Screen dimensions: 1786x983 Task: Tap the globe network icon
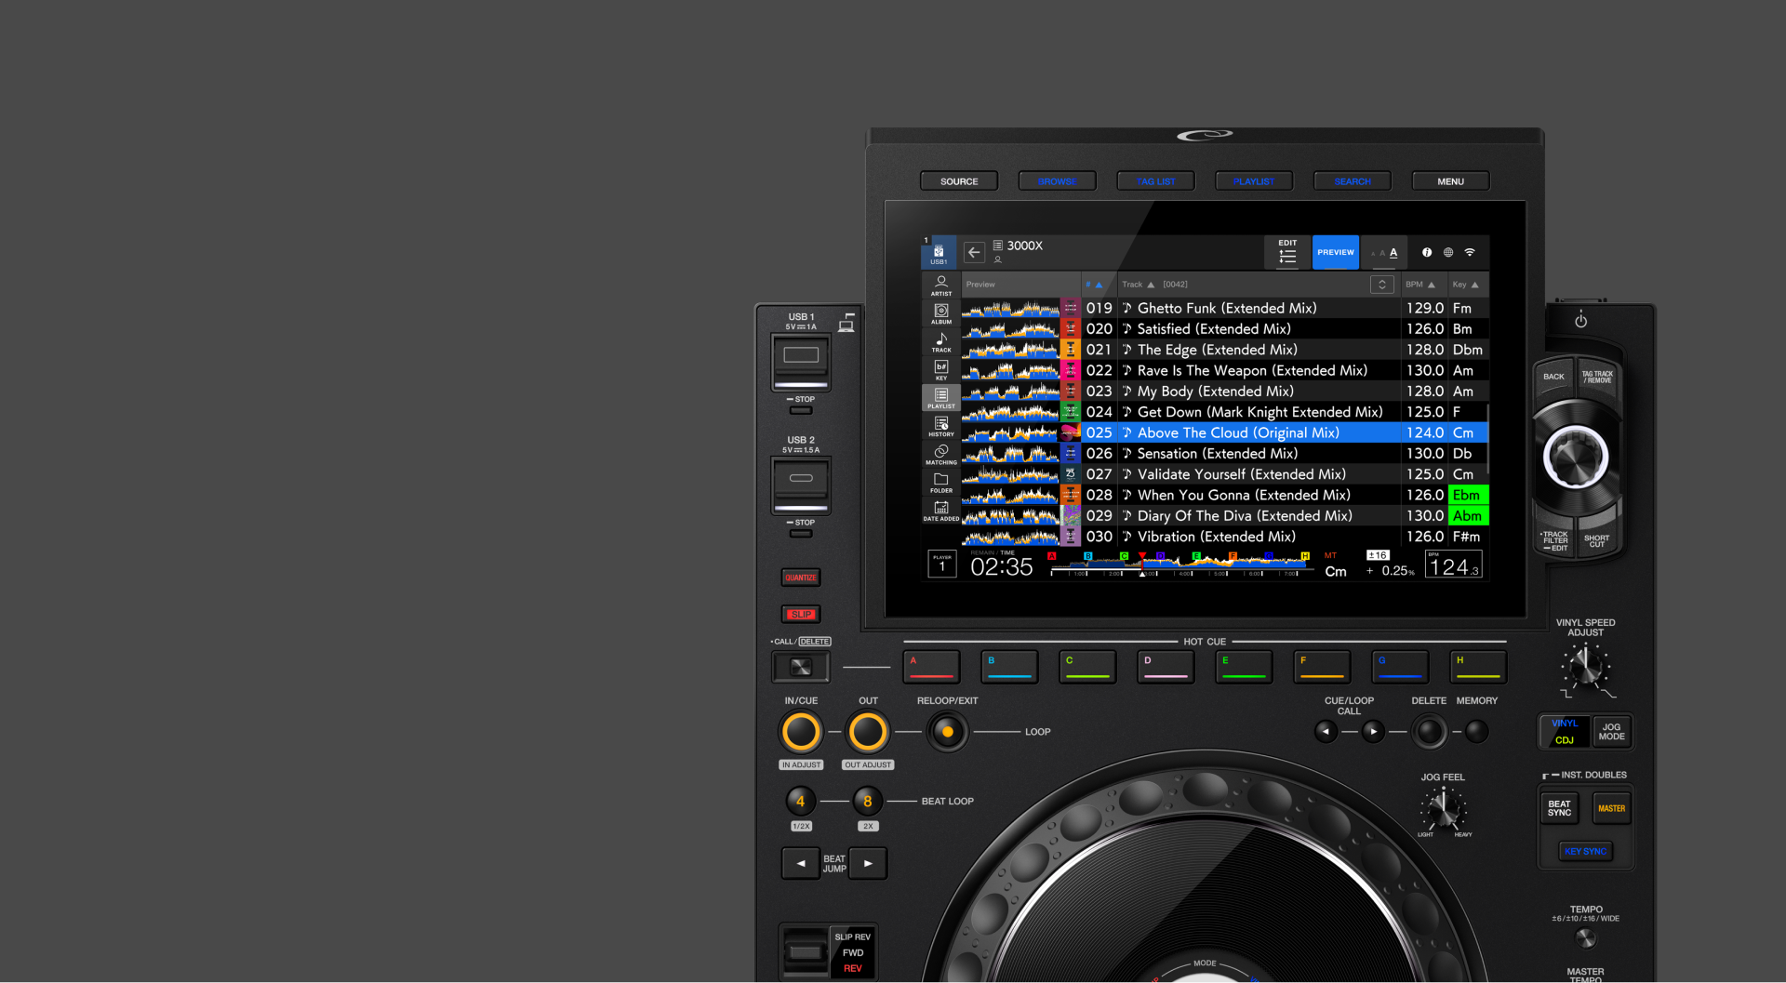1448,252
